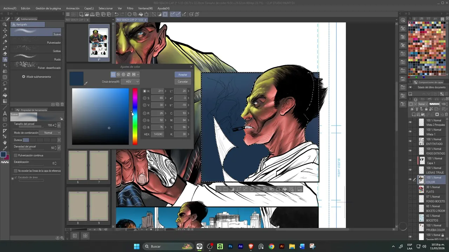Open the Archivo(F) menu

click(10, 8)
